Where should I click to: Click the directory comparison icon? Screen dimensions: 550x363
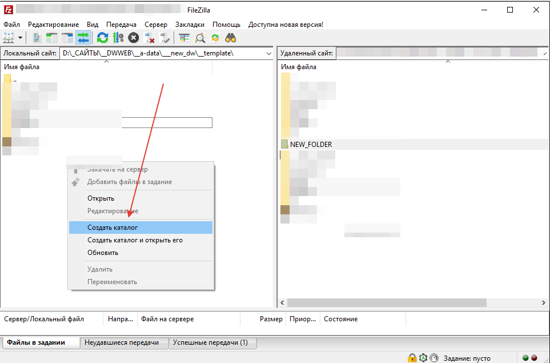(x=200, y=38)
